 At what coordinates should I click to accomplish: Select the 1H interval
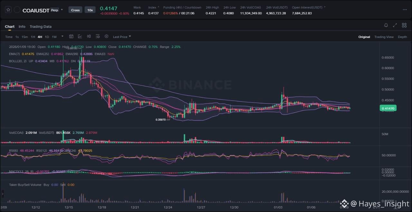(x=33, y=37)
